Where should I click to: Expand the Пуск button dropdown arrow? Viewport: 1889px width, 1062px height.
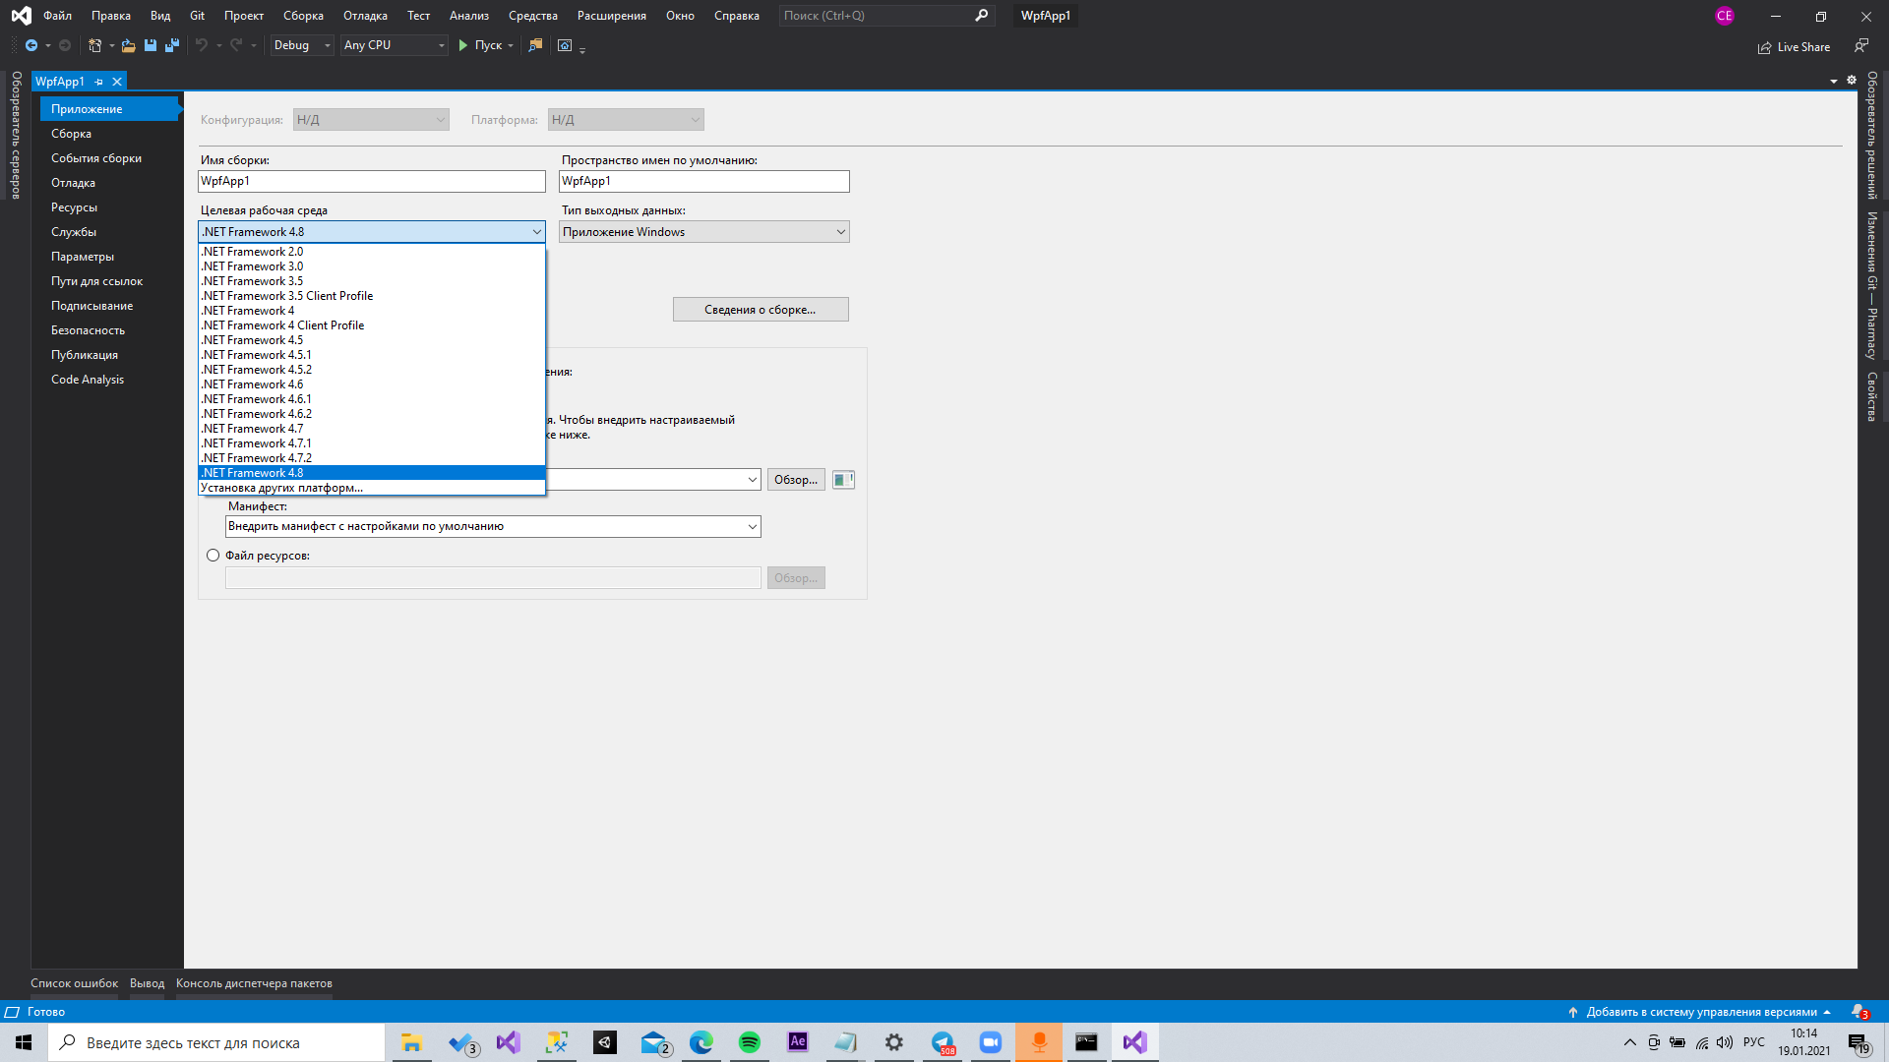point(511,46)
